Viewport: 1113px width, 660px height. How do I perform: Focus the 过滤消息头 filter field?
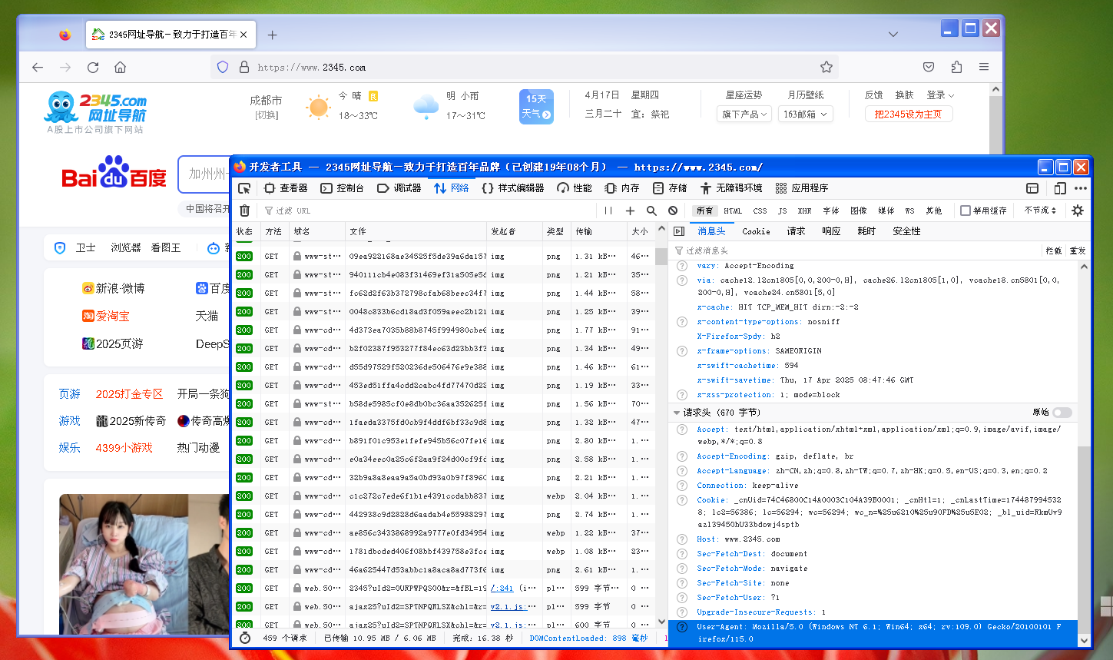point(855,250)
